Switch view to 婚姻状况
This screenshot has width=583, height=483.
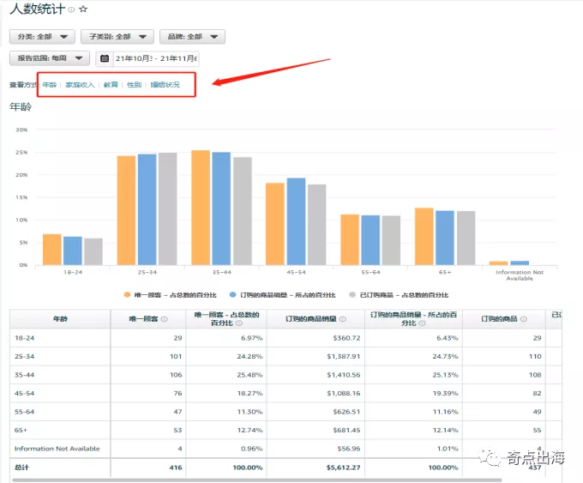pyautogui.click(x=165, y=86)
